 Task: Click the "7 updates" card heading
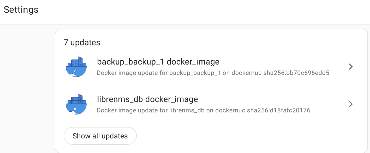[82, 42]
